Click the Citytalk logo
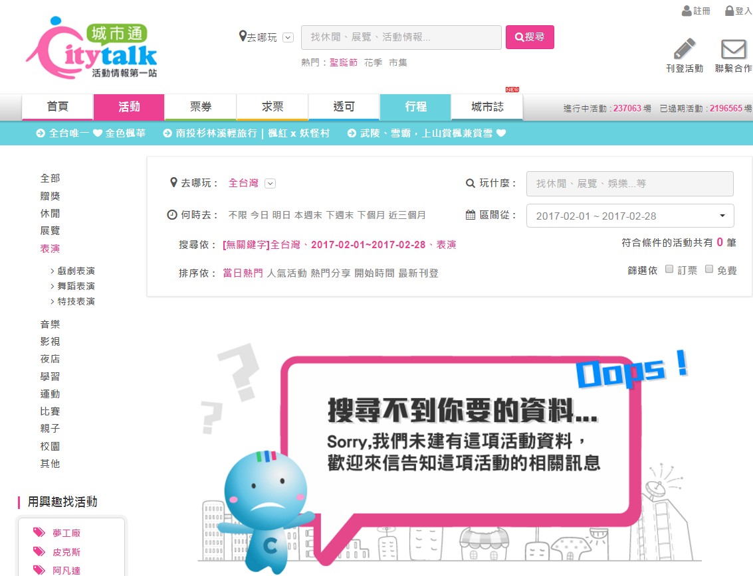This screenshot has width=753, height=576. (x=92, y=48)
